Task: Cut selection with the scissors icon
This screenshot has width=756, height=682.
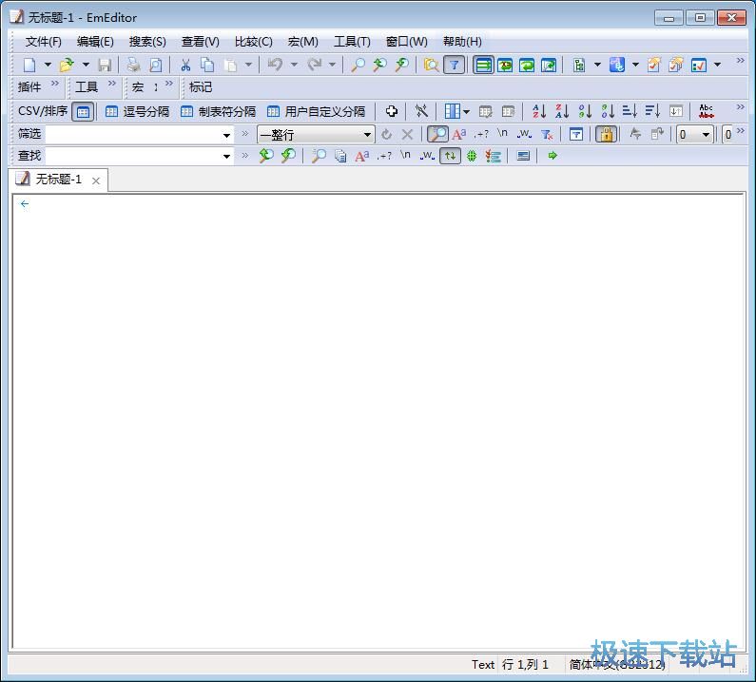Action: click(185, 65)
